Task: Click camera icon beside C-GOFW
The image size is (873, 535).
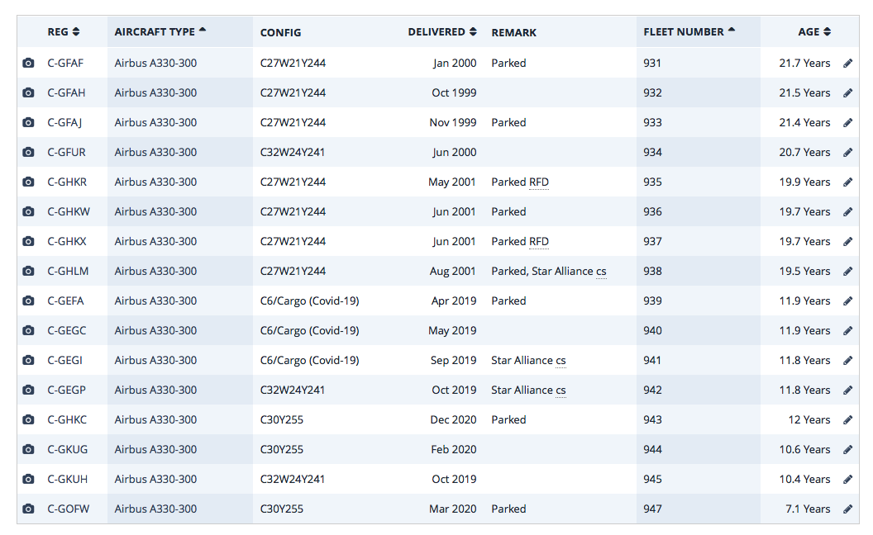Action: pyautogui.click(x=28, y=509)
